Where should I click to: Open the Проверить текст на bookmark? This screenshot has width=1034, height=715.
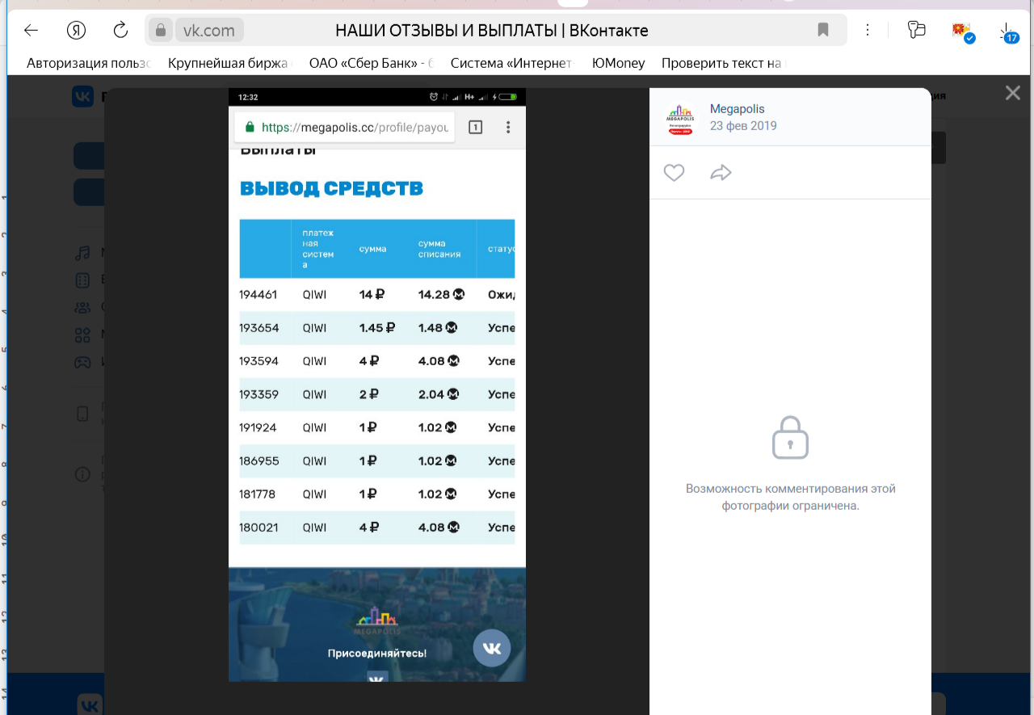[723, 63]
